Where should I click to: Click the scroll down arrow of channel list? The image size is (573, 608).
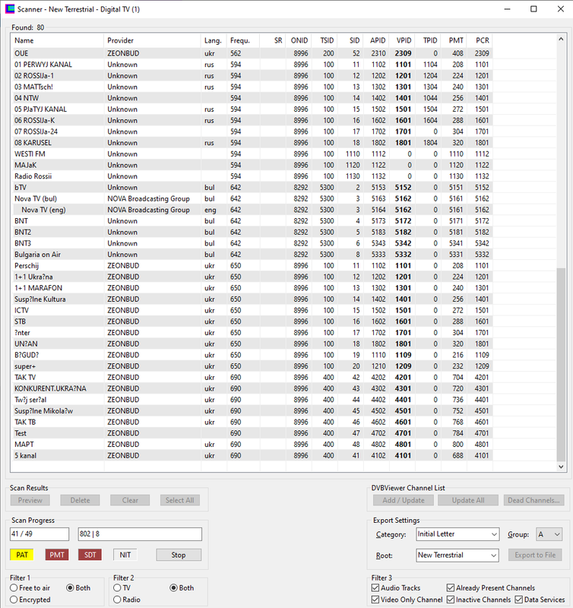[x=561, y=467]
